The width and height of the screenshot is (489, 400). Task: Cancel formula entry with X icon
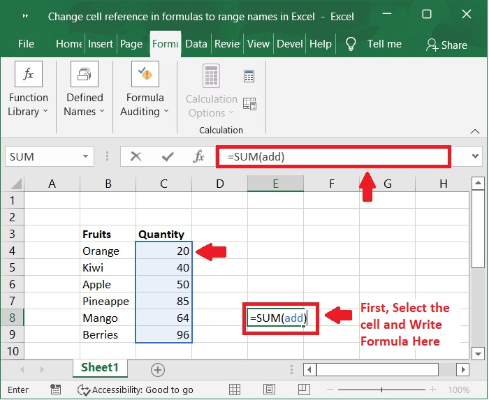tap(136, 156)
